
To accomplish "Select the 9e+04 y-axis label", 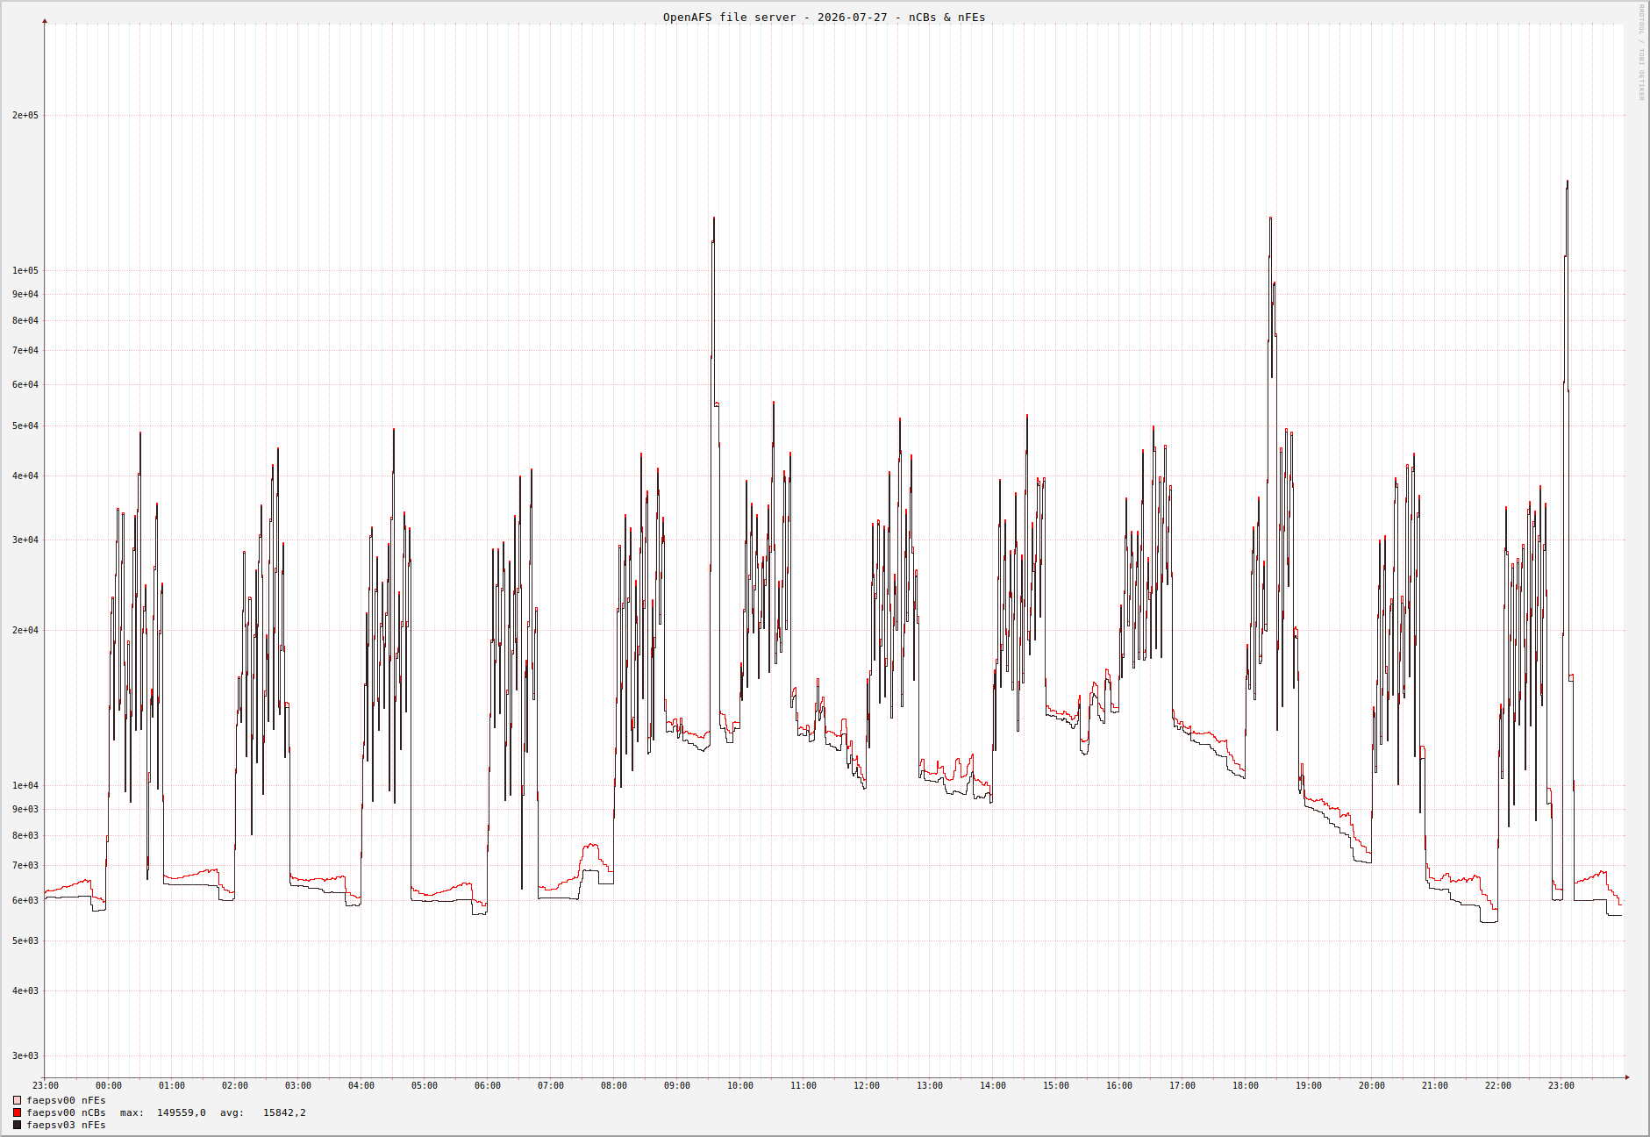I will click(25, 294).
